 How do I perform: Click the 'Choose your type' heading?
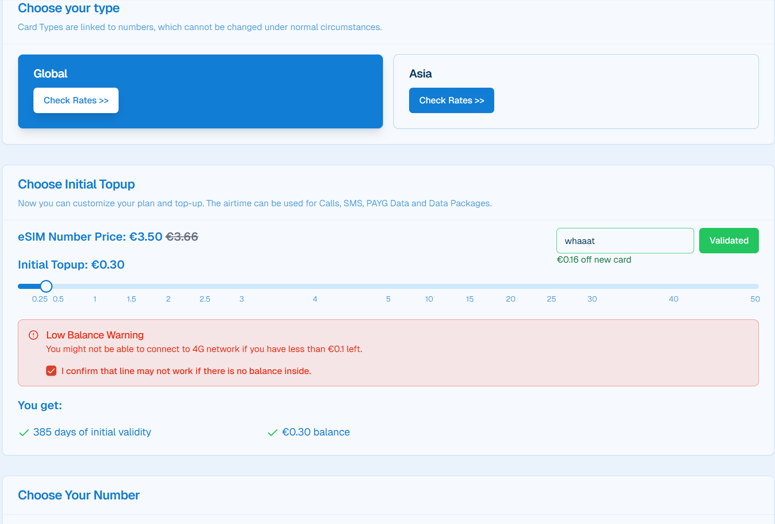69,8
